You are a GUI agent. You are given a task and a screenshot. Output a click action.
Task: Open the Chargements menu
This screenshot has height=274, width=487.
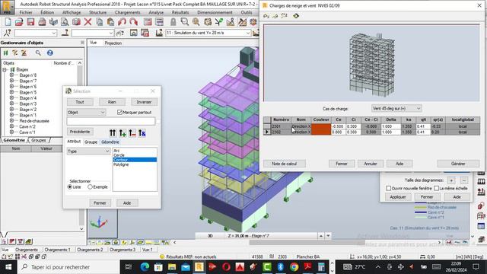point(127,12)
